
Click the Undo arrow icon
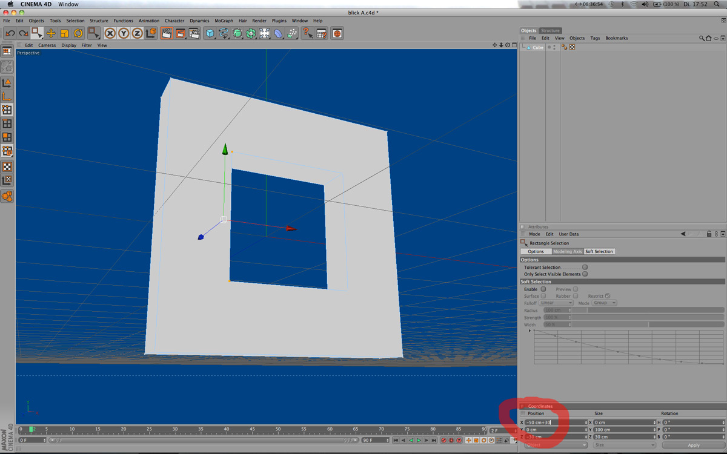pos(10,33)
